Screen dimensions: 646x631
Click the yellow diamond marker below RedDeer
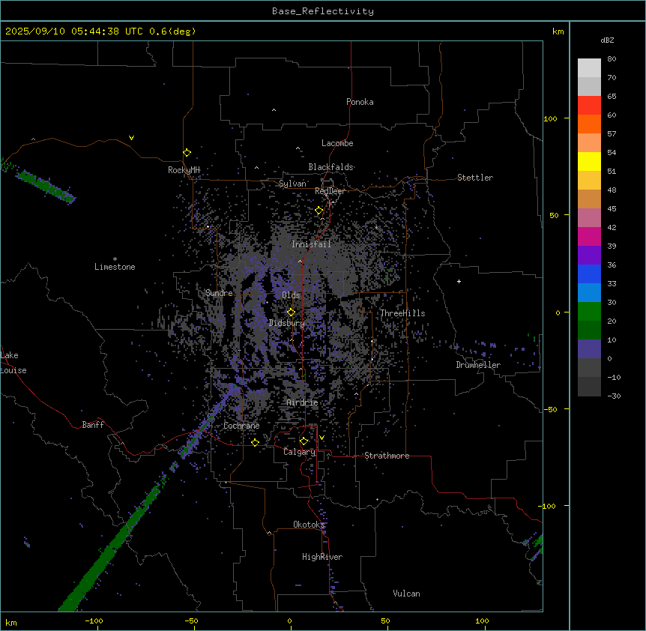tap(319, 211)
